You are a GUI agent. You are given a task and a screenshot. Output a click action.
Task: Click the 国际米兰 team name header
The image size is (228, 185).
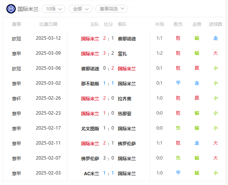28,9
